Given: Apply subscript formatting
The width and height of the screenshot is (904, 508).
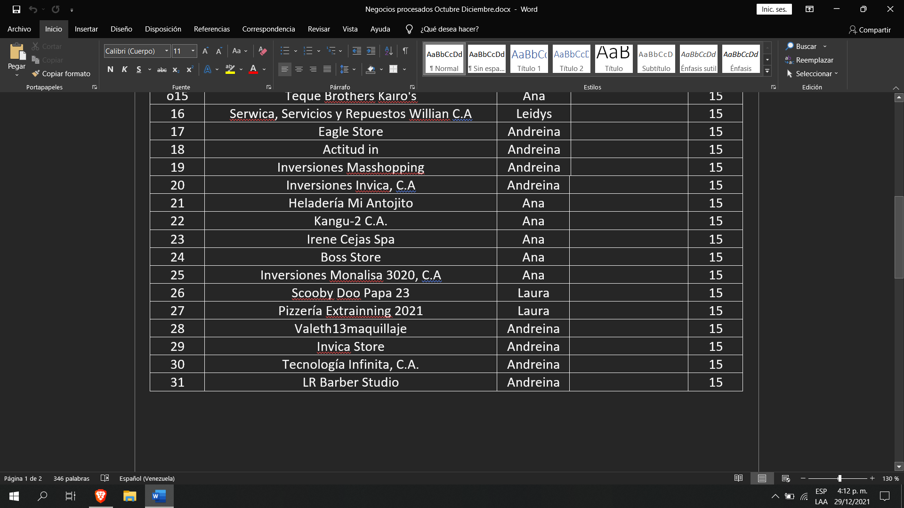Looking at the screenshot, I should 176,70.
